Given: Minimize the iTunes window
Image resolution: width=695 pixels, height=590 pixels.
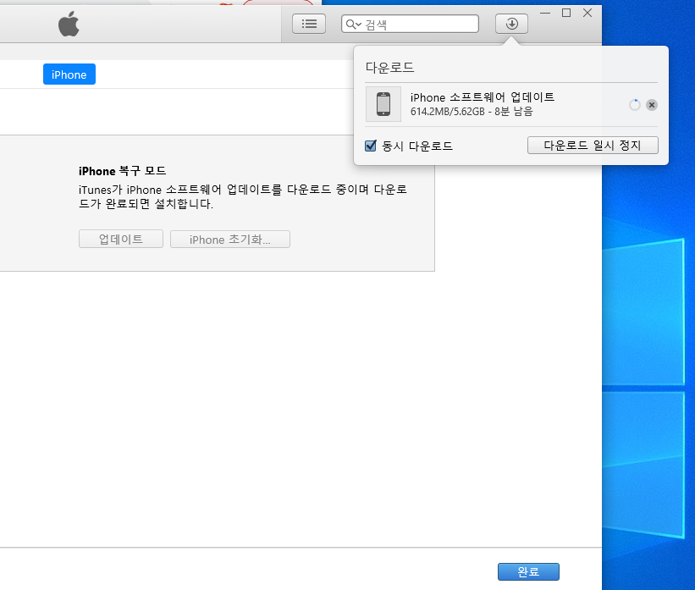Looking at the screenshot, I should (x=545, y=14).
